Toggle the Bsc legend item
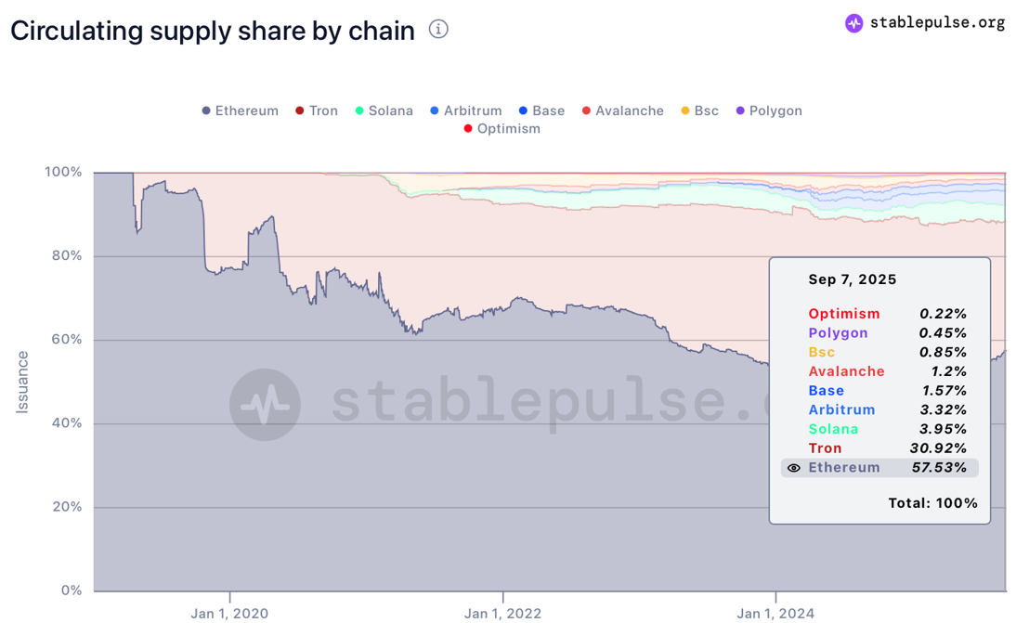 700,110
